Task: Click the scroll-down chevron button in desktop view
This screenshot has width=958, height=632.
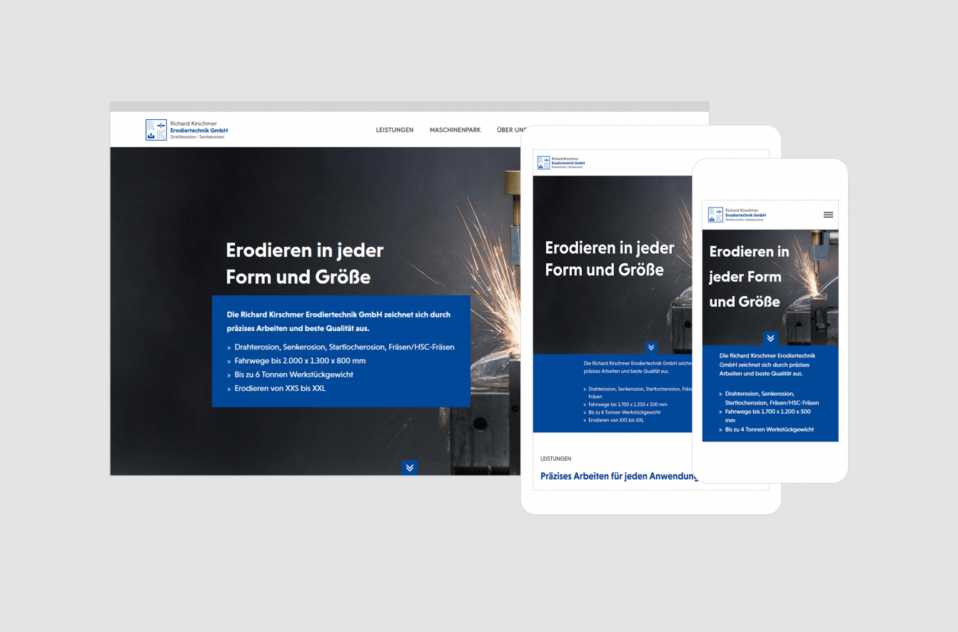Action: (409, 468)
